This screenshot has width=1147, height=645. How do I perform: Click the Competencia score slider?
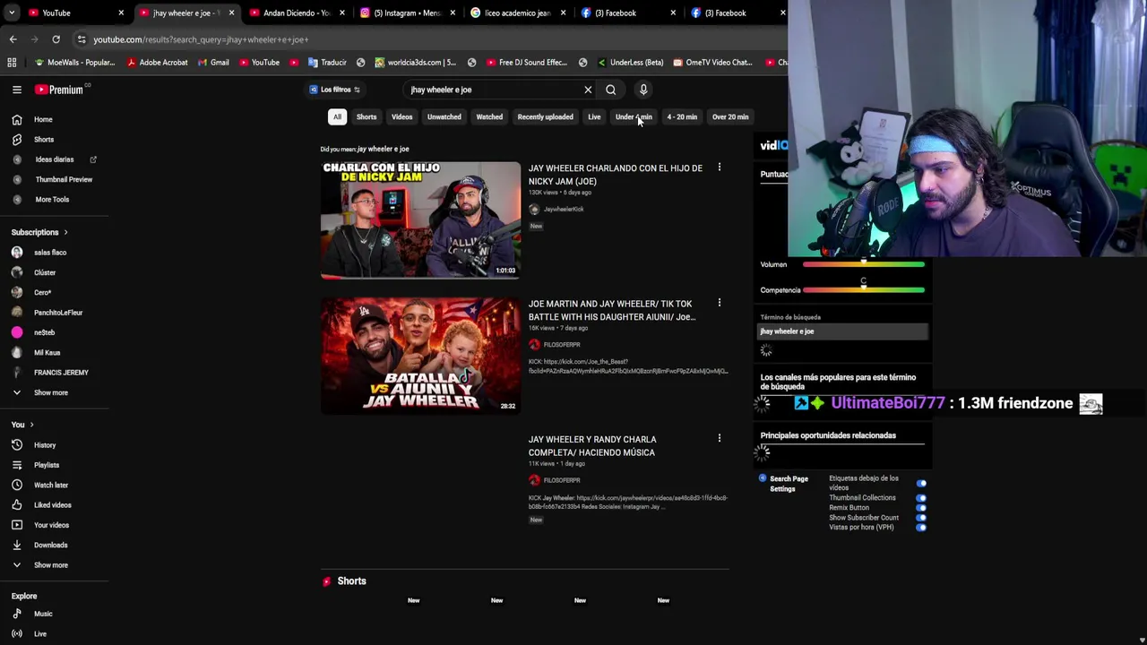864,289
